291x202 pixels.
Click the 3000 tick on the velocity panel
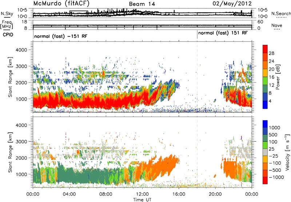click(x=21, y=141)
